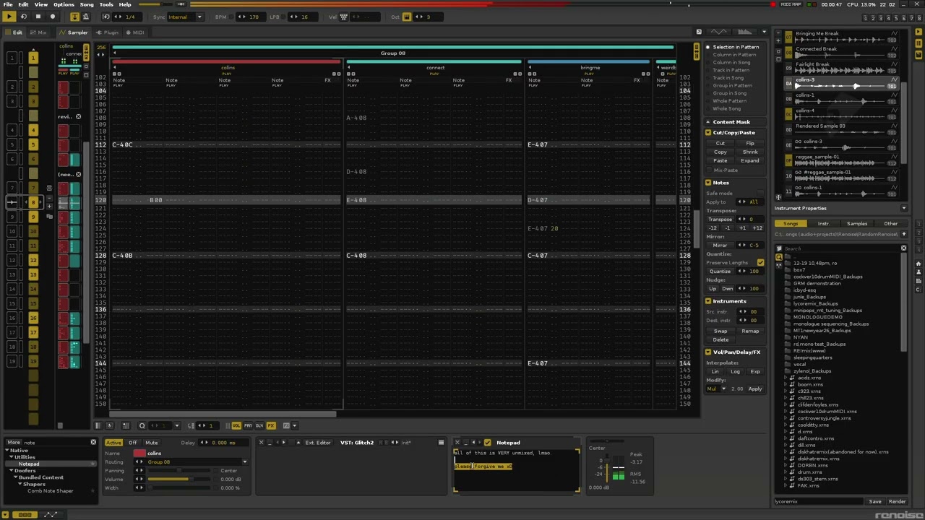Set track DSP state to Off

(132, 443)
